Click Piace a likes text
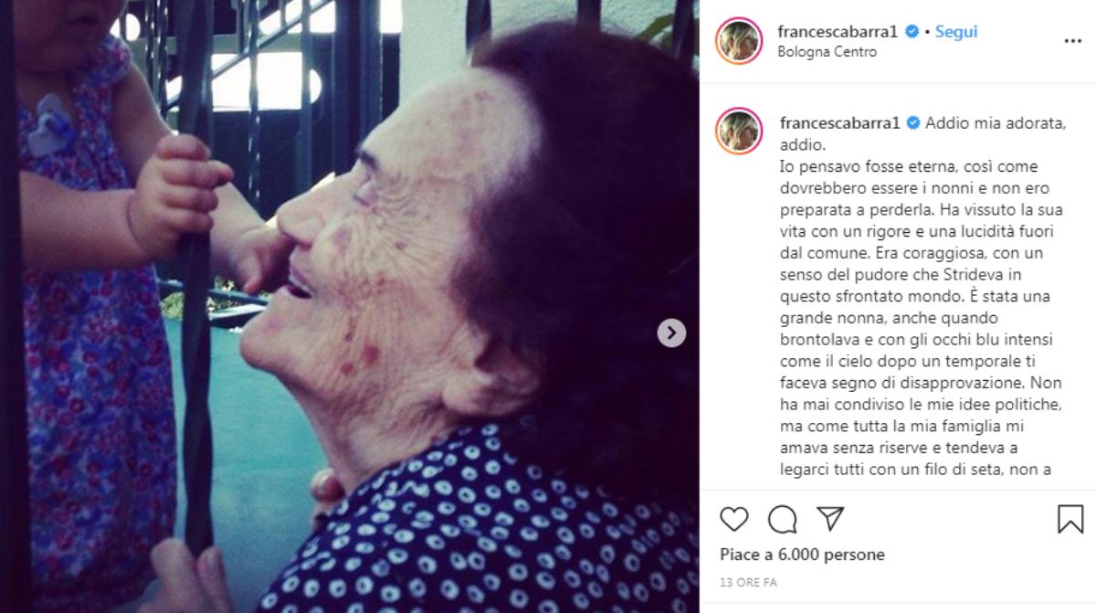 pos(746,555)
